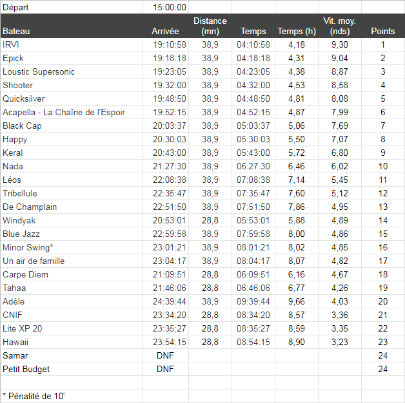Select Samar's DNF cell

[x=165, y=355]
